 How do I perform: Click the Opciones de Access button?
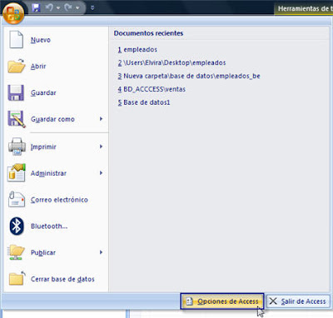(222, 301)
